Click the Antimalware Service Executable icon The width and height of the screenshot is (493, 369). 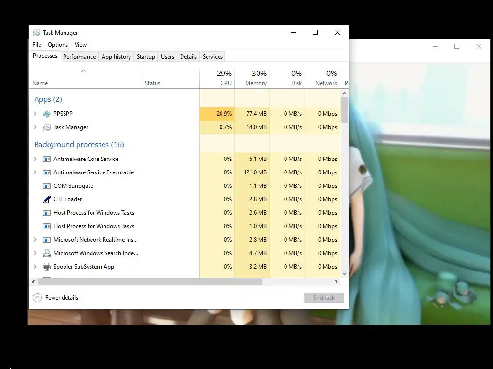(x=47, y=172)
